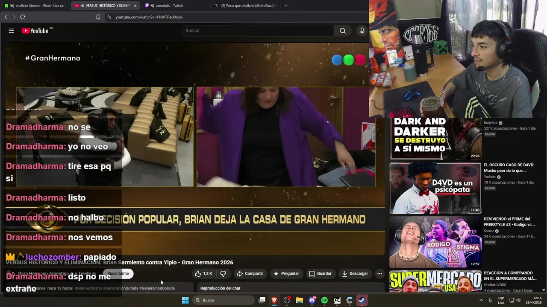Download video with Descargar button

[x=356, y=274]
